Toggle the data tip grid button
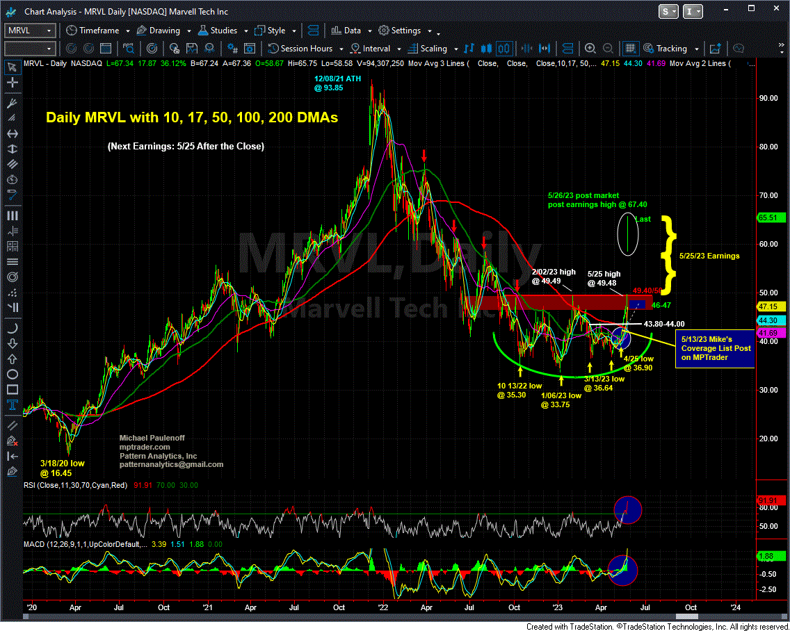This screenshot has width=790, height=631. click(x=629, y=49)
